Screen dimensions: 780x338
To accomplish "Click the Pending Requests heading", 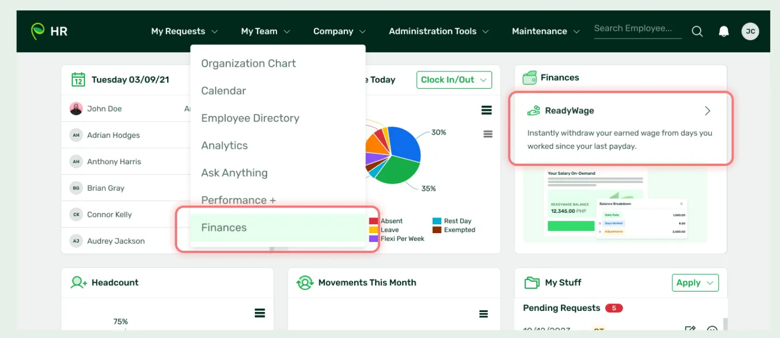I will coord(562,308).
